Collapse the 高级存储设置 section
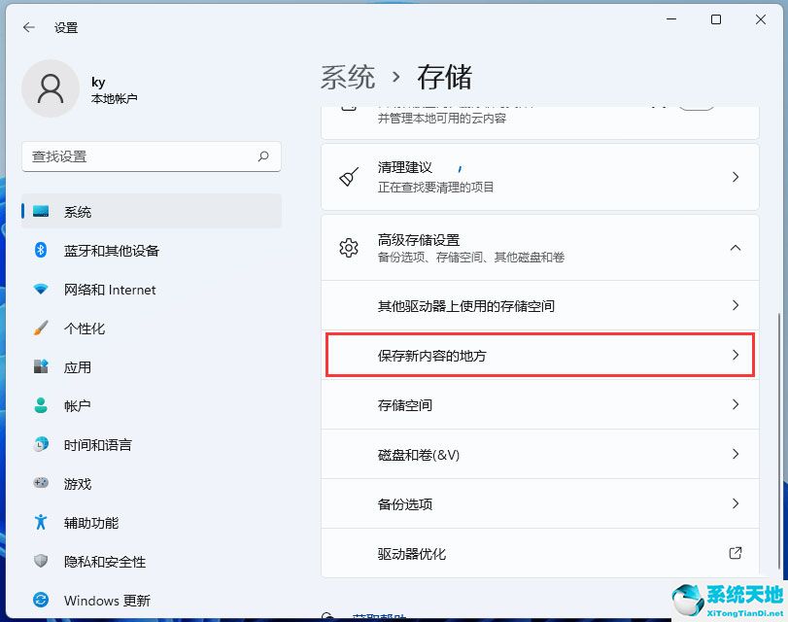 [x=736, y=248]
